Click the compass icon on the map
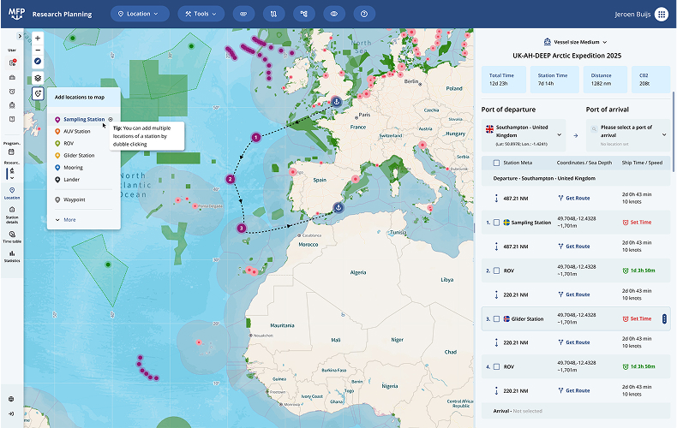 pos(38,62)
